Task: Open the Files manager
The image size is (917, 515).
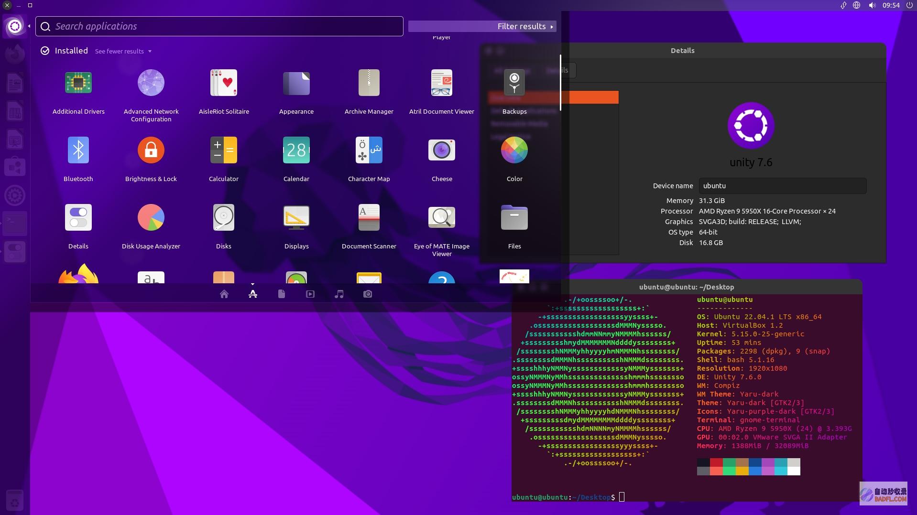Action: pyautogui.click(x=514, y=227)
